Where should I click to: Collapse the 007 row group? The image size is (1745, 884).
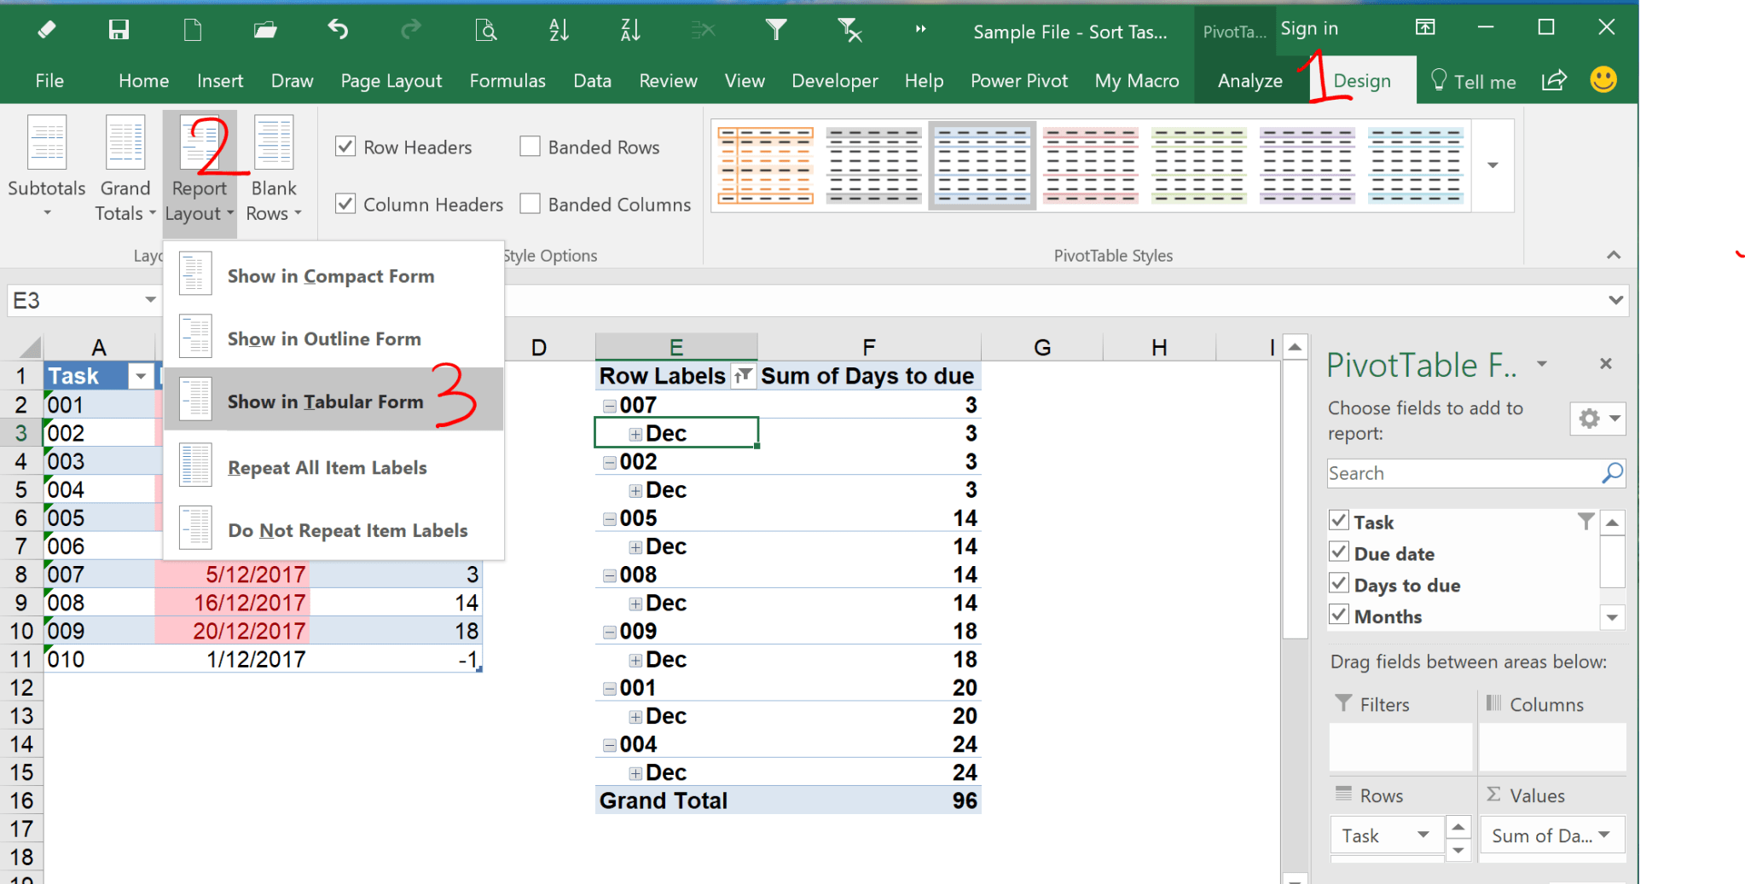pyautogui.click(x=609, y=406)
